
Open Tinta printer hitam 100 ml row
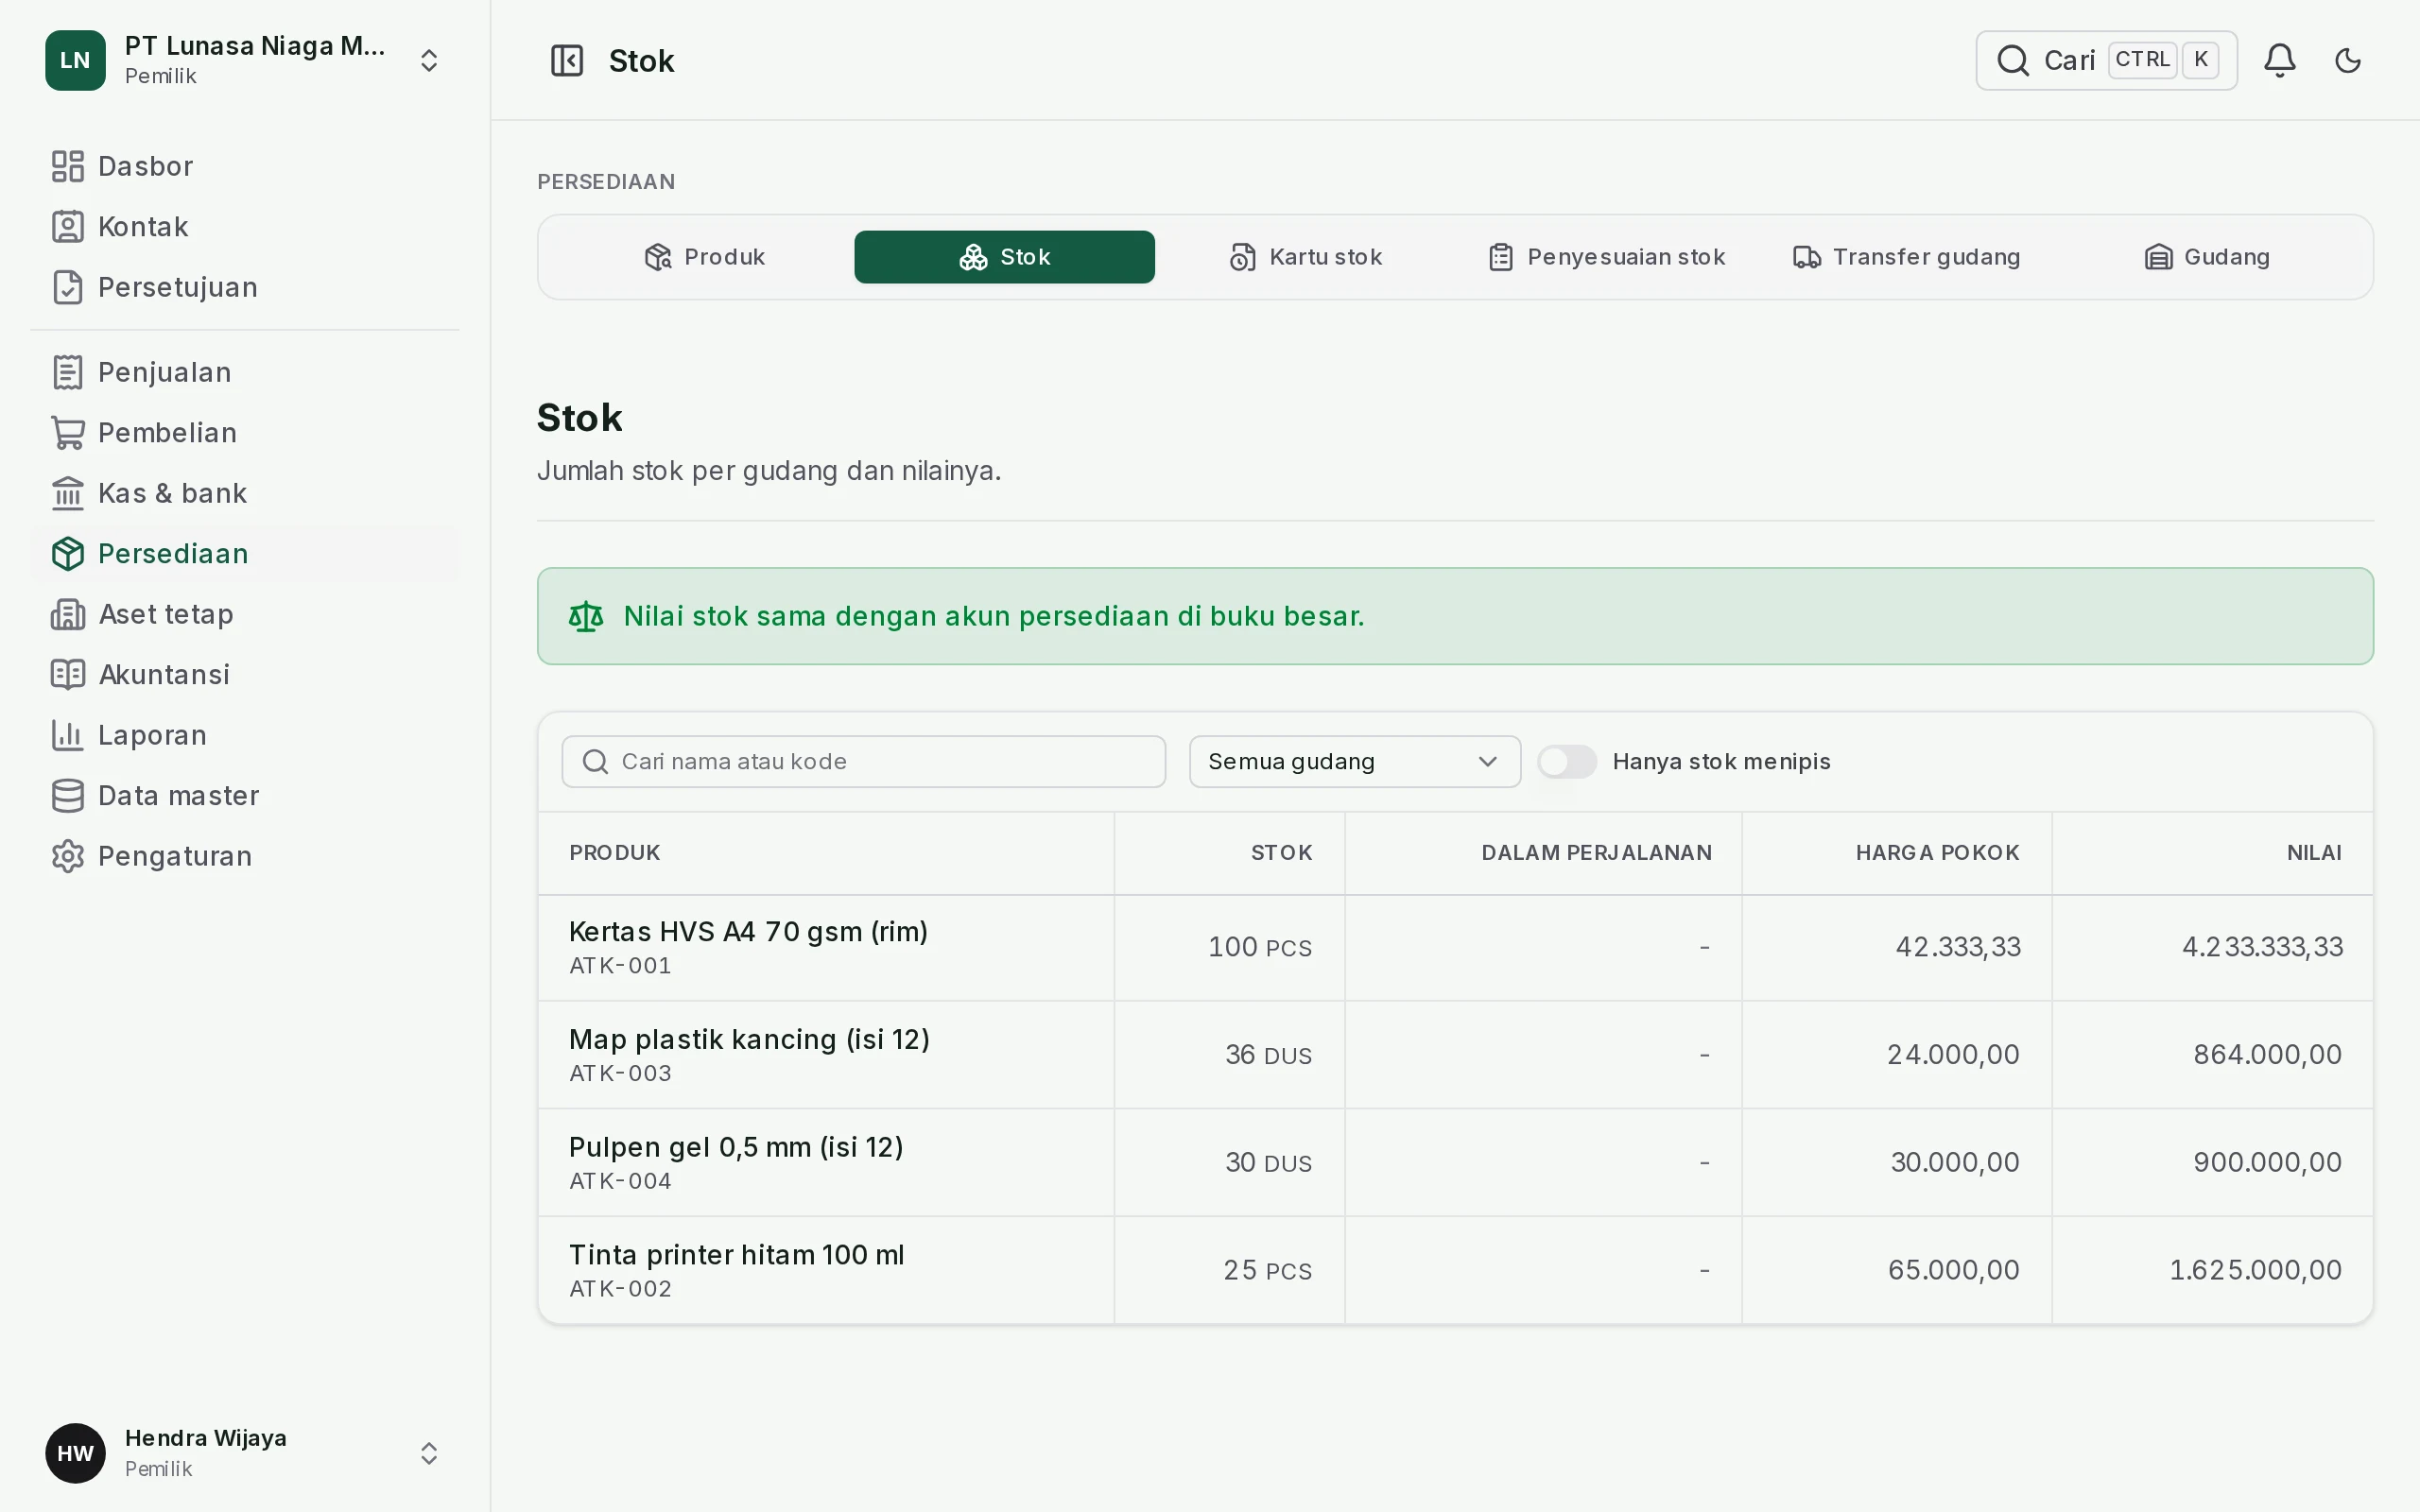click(x=1454, y=1270)
